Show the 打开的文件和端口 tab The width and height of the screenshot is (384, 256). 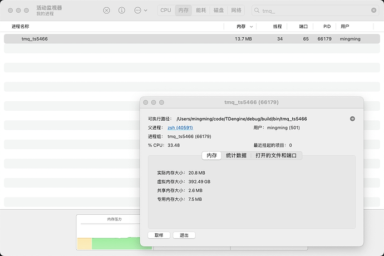tap(276, 156)
